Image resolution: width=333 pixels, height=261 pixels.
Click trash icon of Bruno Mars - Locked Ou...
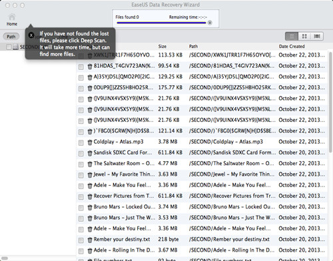pyautogui.click(x=90, y=208)
